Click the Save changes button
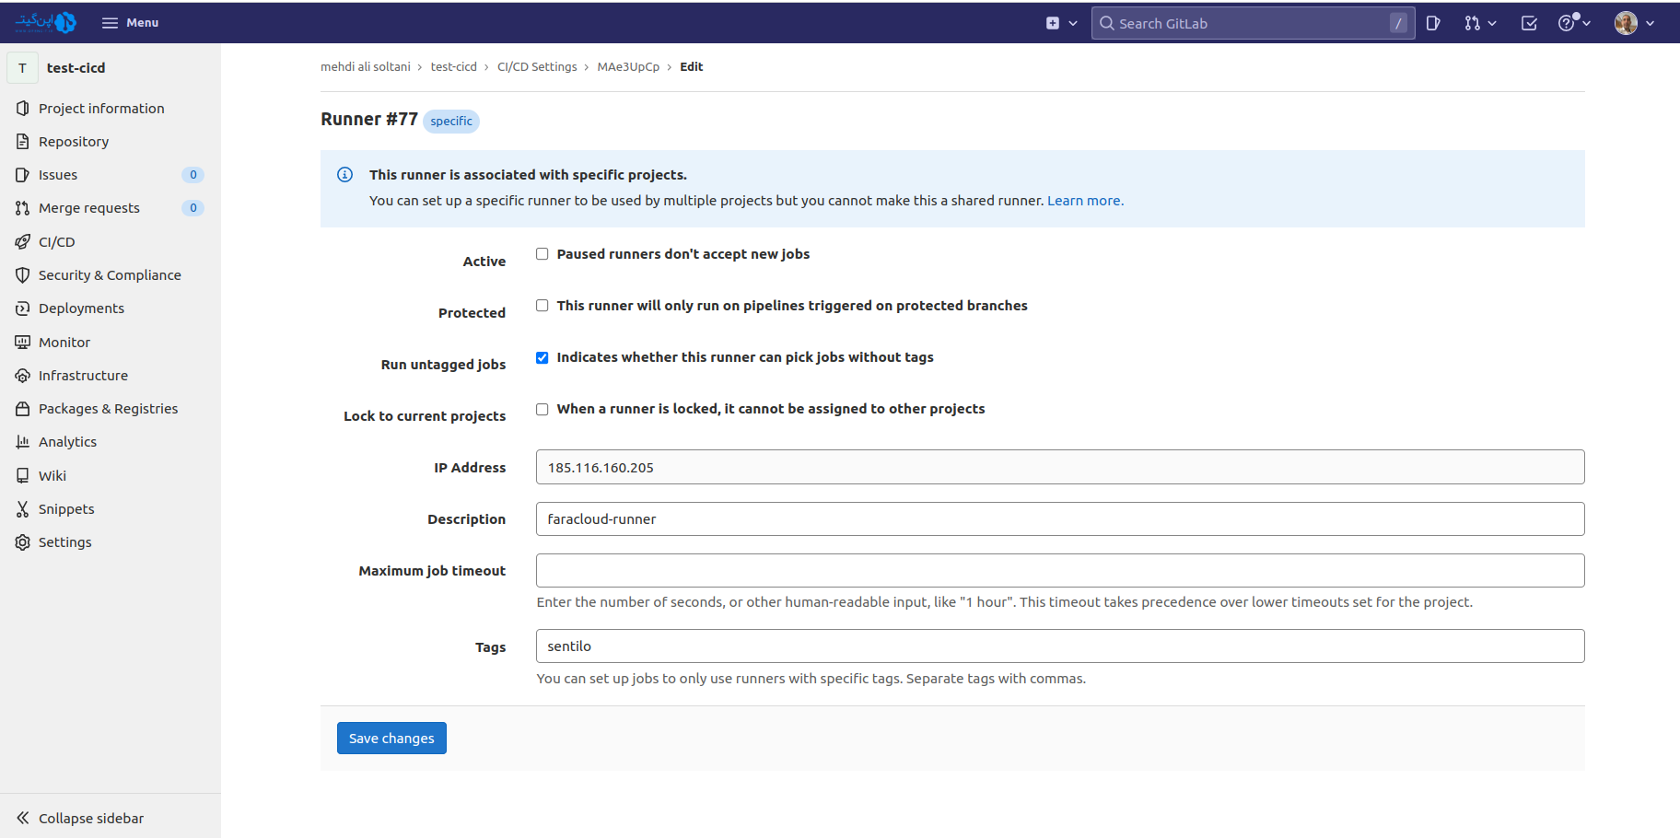This screenshot has height=838, width=1680. pos(391,739)
